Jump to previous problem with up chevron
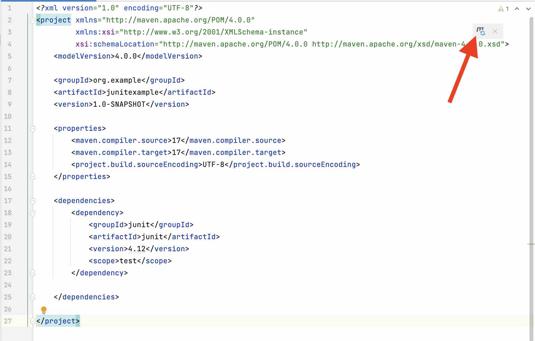 tap(517, 9)
